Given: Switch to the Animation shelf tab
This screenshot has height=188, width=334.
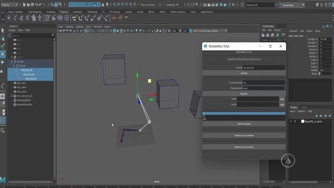Looking at the screenshot, I should [78, 11].
